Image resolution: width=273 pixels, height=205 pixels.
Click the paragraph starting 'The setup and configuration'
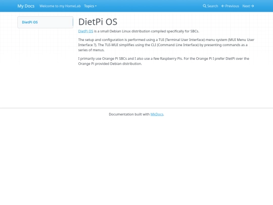(166, 45)
